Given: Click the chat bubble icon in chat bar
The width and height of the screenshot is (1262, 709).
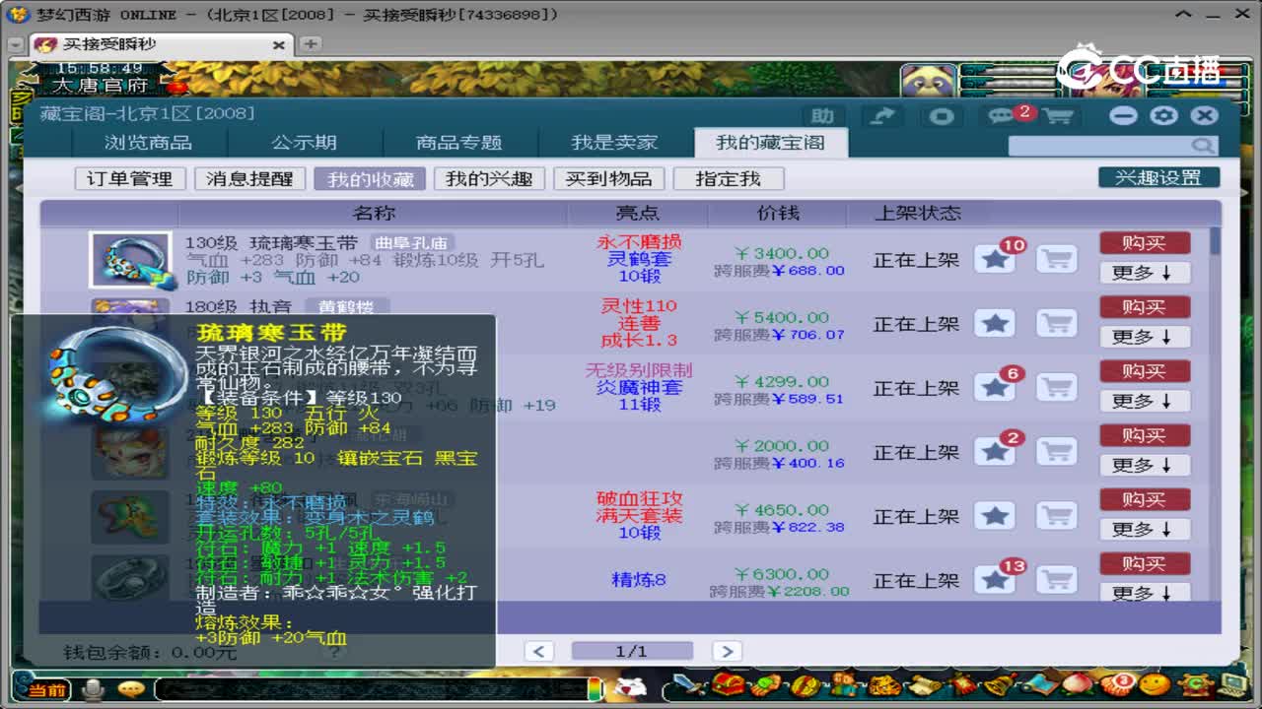Looking at the screenshot, I should pos(131,688).
